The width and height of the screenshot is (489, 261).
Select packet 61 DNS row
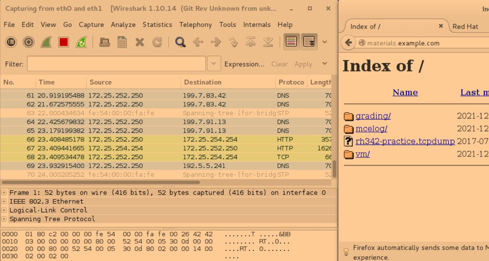pyautogui.click(x=166, y=96)
